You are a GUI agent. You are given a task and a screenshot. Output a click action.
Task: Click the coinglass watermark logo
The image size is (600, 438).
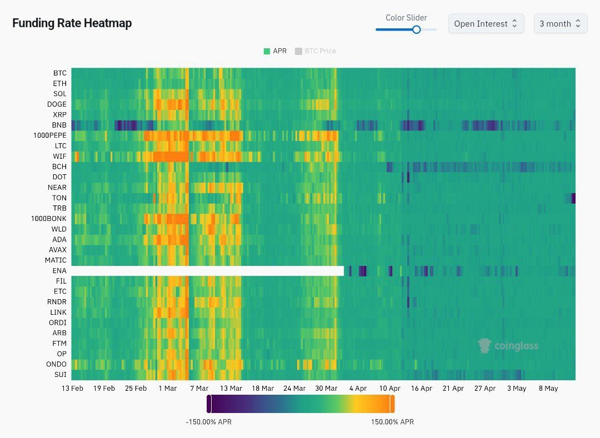(508, 346)
